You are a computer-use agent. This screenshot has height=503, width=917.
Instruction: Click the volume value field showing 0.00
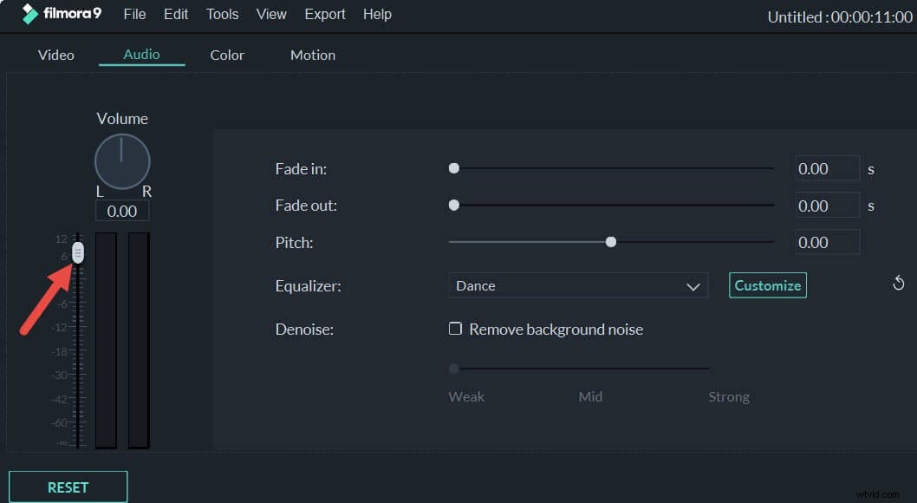click(122, 211)
